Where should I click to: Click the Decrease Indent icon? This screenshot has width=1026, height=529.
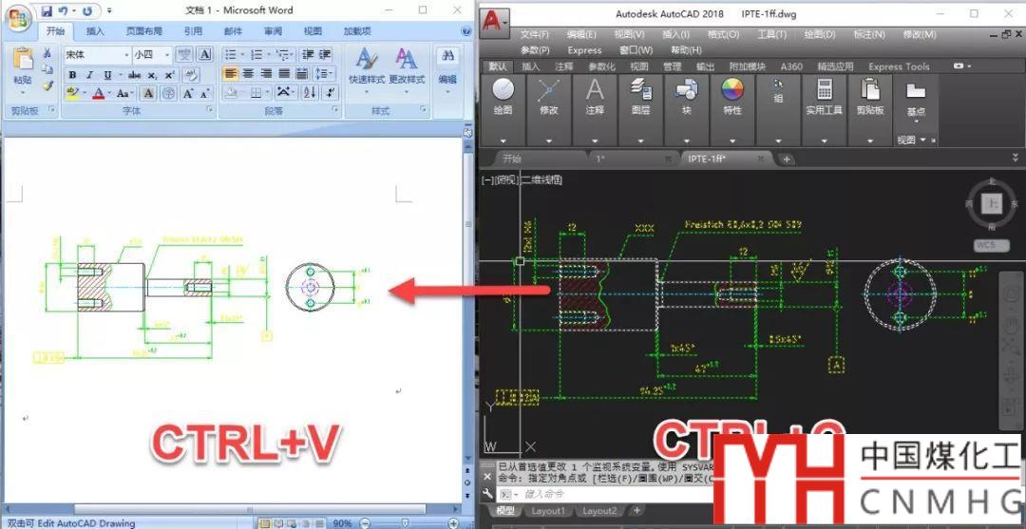point(308,55)
